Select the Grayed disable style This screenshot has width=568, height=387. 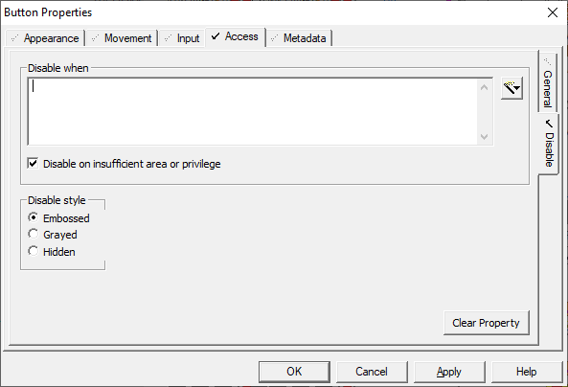33,234
